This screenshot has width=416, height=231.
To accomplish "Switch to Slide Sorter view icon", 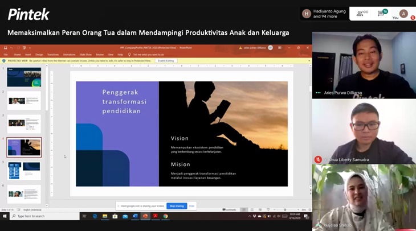I will [252, 209].
